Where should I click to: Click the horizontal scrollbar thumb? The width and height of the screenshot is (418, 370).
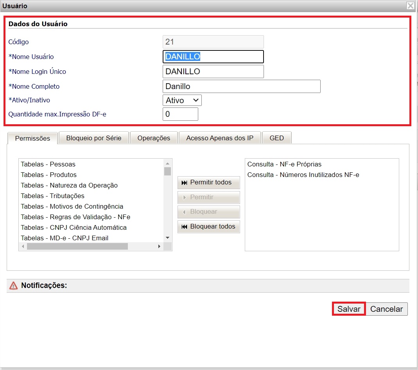(x=77, y=247)
